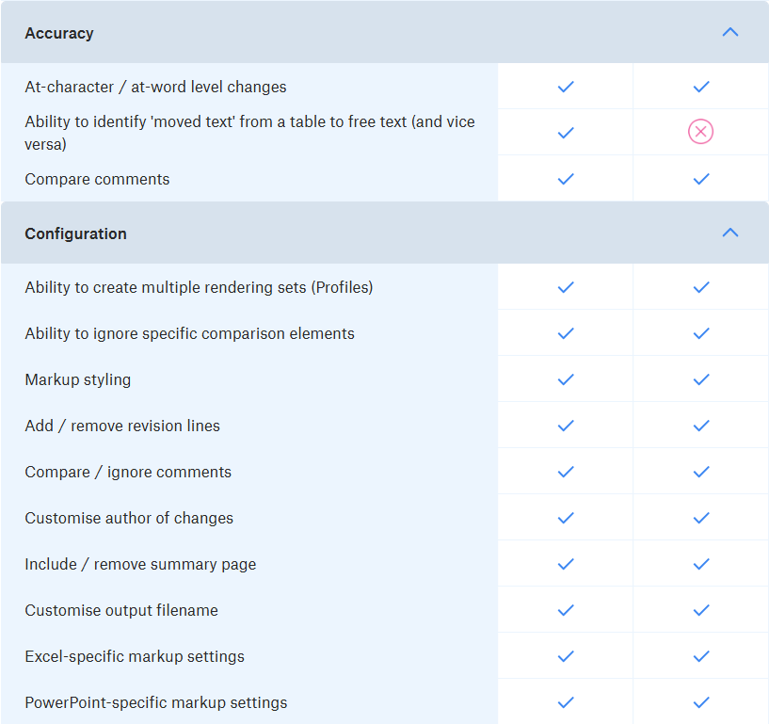Click second checkmark for Excel-specific markup settings
This screenshot has height=724, width=769.
[x=701, y=656]
